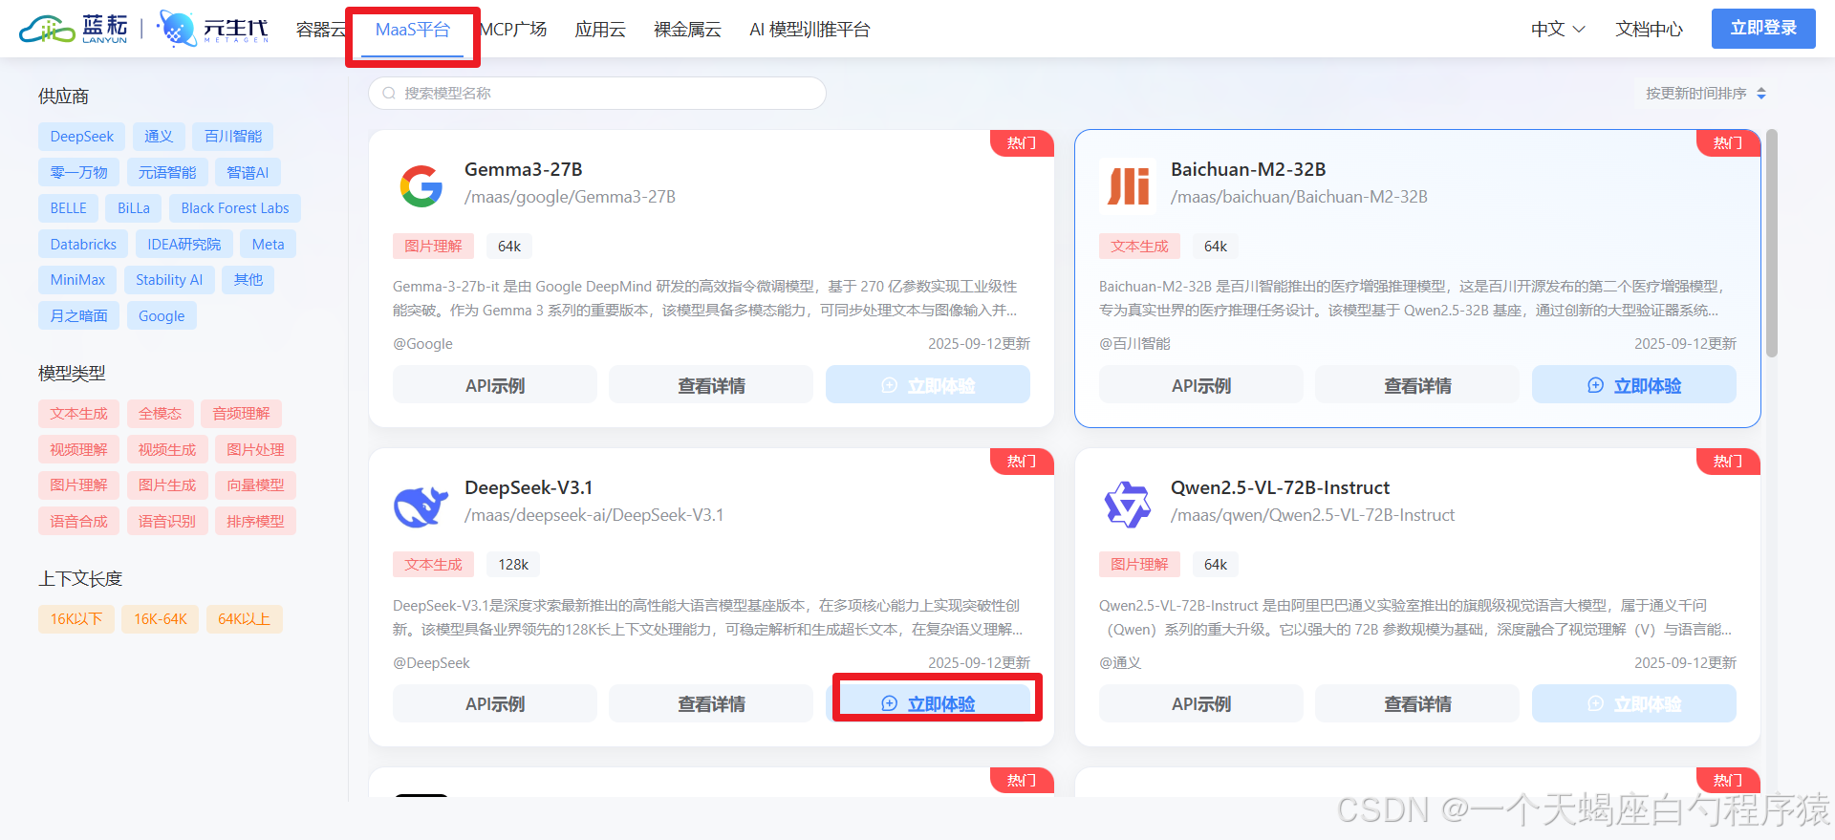Toggle the 16K-64K context length filter
The width and height of the screenshot is (1835, 840).
pyautogui.click(x=161, y=619)
